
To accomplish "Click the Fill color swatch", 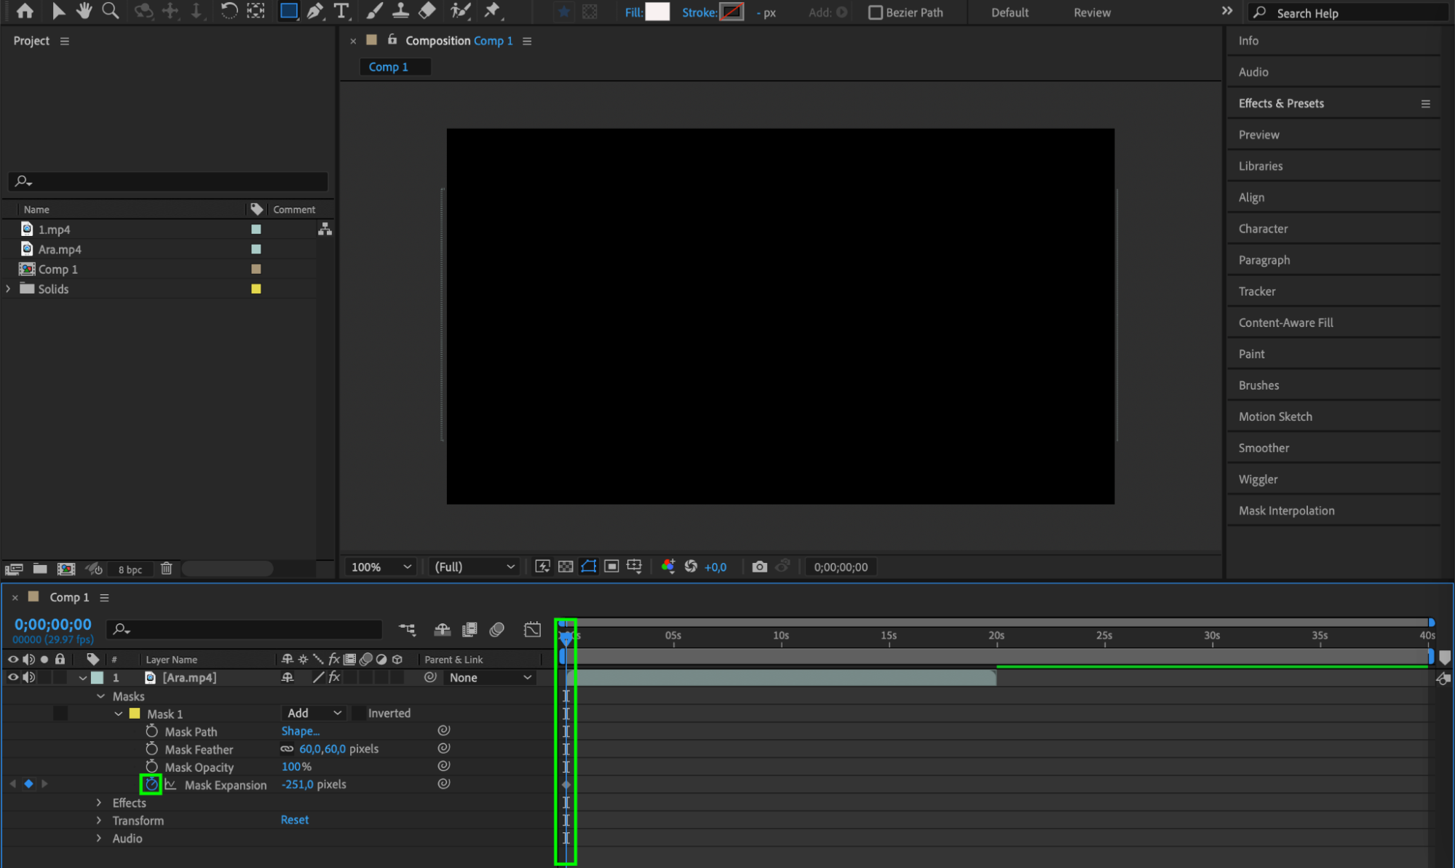I will pyautogui.click(x=657, y=12).
